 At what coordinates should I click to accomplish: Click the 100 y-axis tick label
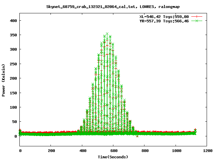pos(13,107)
